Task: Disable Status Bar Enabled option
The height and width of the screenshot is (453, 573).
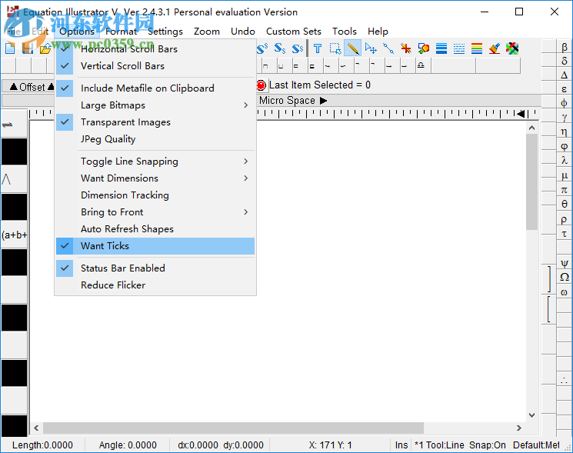Action: [x=155, y=268]
